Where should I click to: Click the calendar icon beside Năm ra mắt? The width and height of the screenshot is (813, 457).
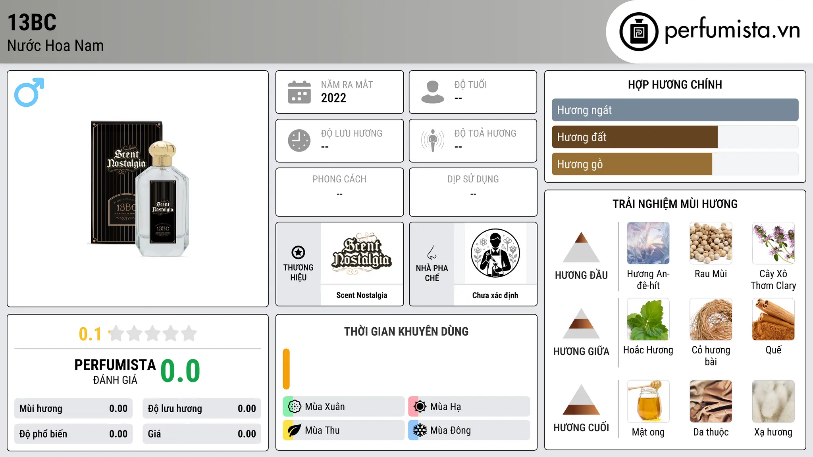[x=299, y=92]
